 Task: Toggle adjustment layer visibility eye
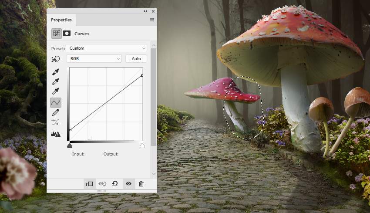point(128,184)
